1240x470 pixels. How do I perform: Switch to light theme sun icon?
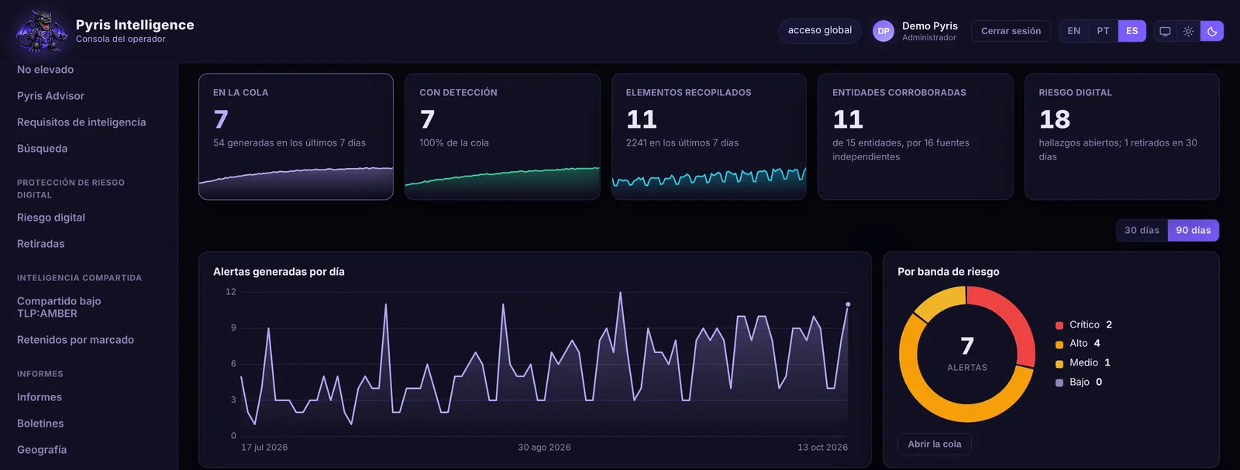1188,31
